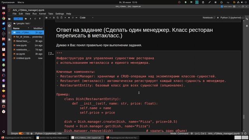Viewport: 249px width, 140px height.
Task: Click the markdown heading cell 'Ответ на задание'
Action: pos(134,33)
